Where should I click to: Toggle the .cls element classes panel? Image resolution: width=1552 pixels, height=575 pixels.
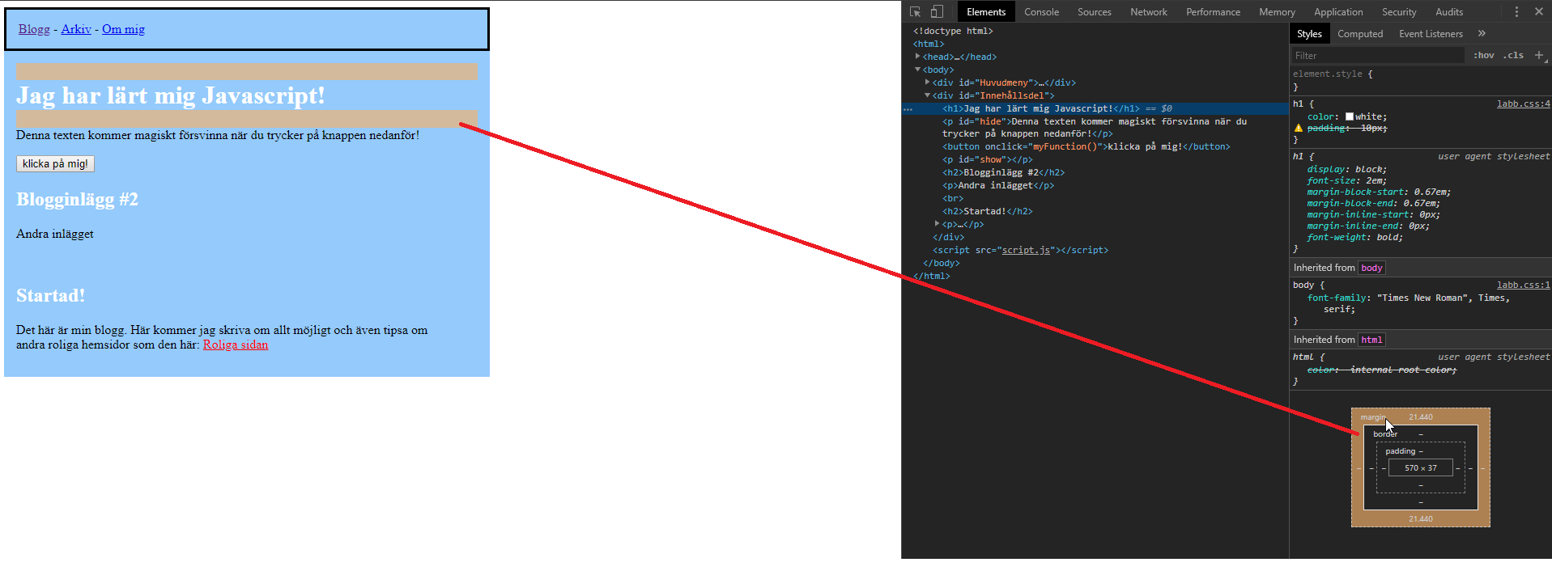[x=1513, y=55]
